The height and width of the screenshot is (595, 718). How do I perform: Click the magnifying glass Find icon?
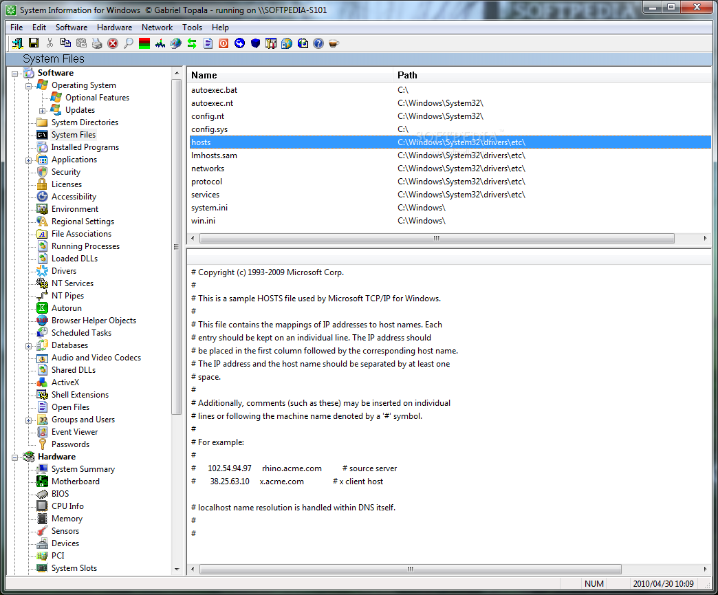[129, 43]
